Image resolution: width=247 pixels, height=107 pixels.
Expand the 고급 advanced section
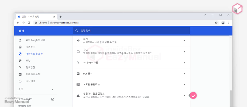(36, 89)
